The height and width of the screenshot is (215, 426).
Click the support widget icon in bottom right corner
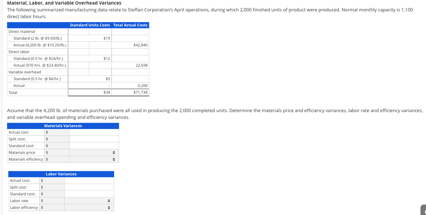tap(423, 210)
